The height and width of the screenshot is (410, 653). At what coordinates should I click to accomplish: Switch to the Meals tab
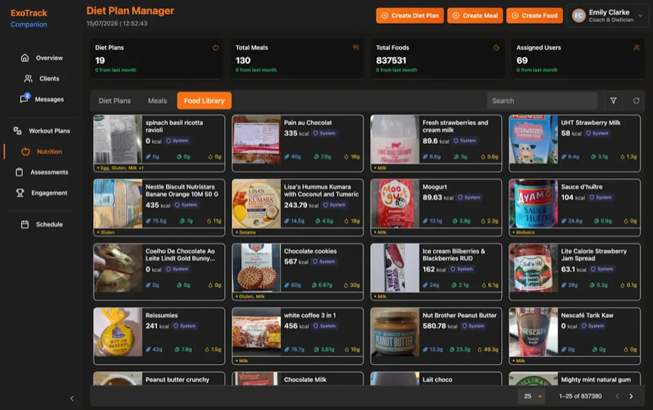[158, 100]
